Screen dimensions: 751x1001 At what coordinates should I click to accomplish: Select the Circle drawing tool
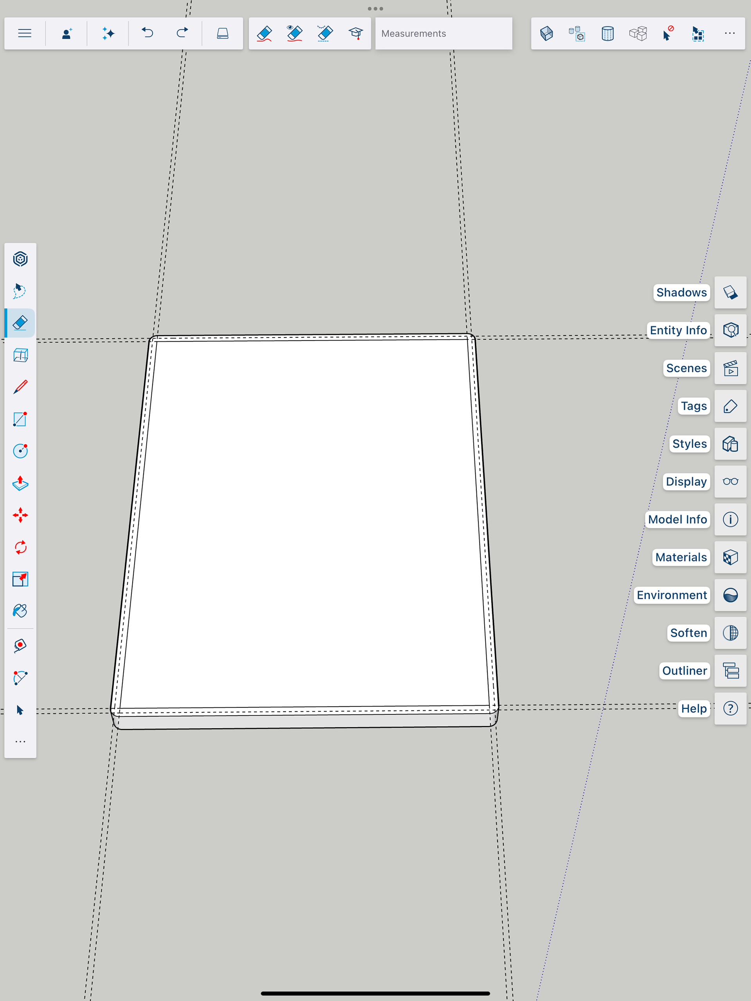click(x=20, y=451)
